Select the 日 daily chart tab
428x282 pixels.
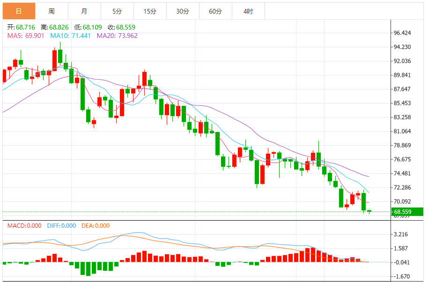19,11
